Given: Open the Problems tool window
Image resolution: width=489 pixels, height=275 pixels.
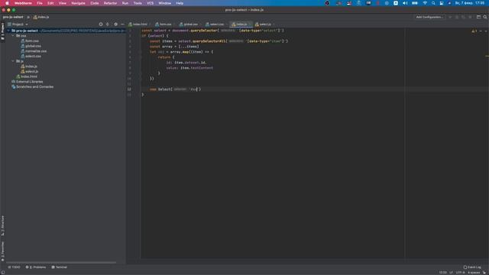Looking at the screenshot, I should (x=36, y=267).
